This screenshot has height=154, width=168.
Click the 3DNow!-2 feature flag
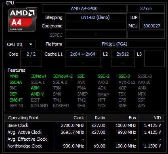[63, 76]
